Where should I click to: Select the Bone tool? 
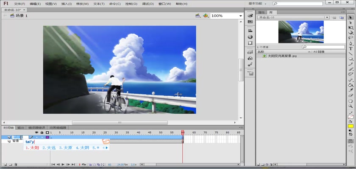pos(350,80)
